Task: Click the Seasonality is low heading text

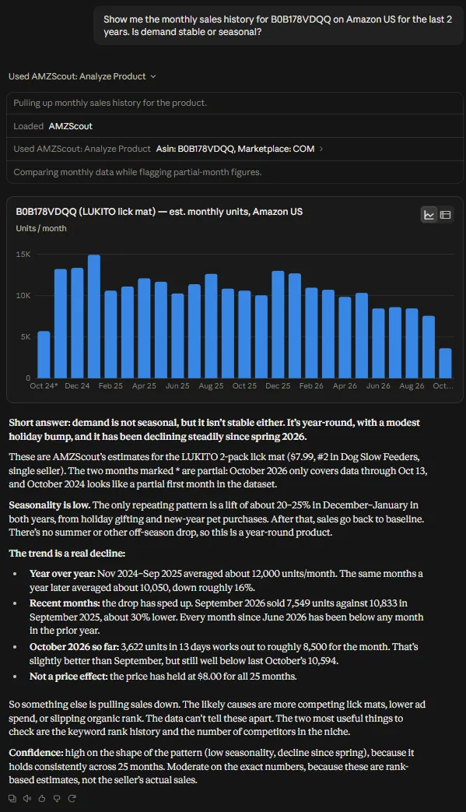Action: 49,505
